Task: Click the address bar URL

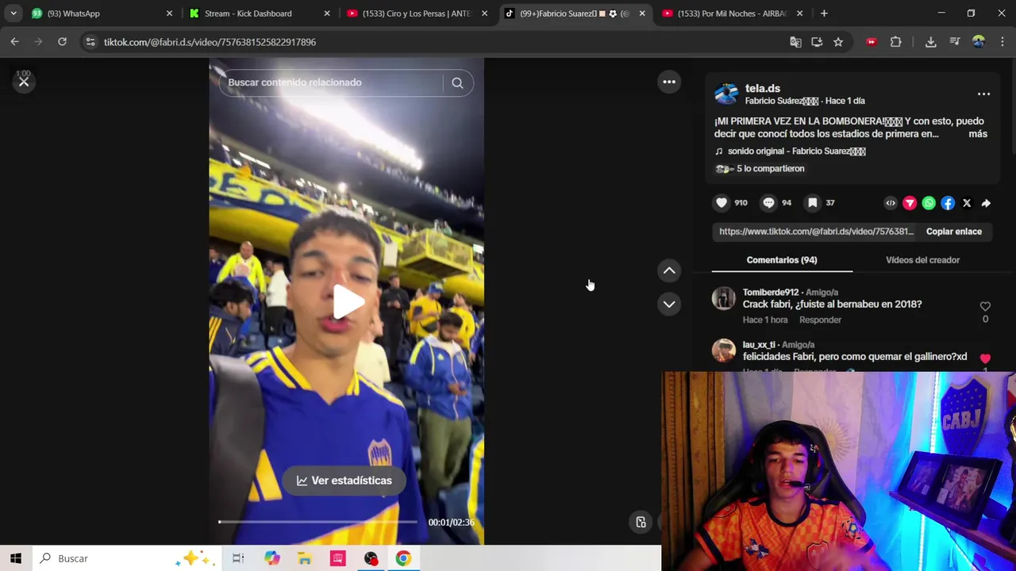Action: tap(210, 42)
